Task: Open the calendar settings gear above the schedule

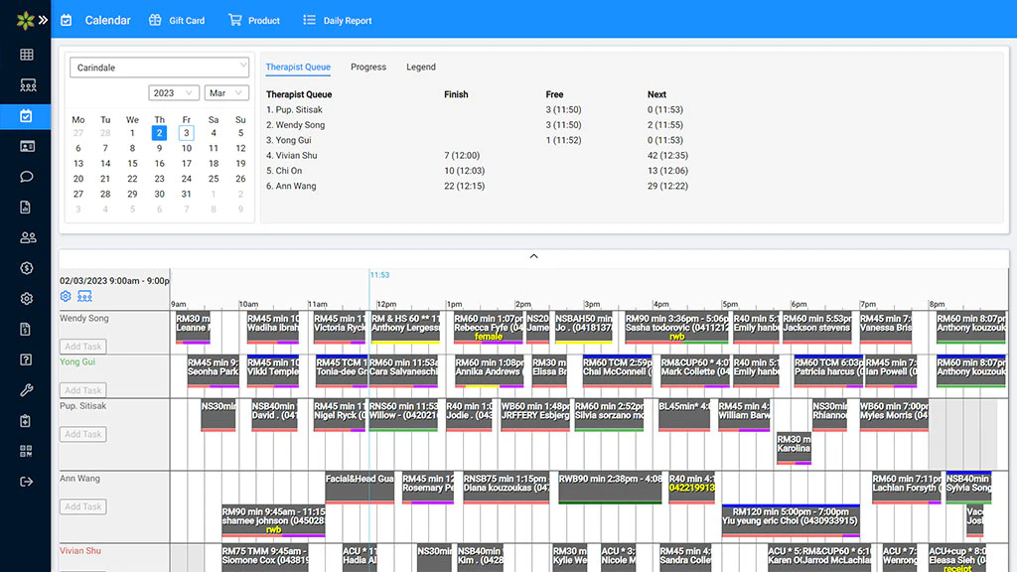Action: (66, 296)
